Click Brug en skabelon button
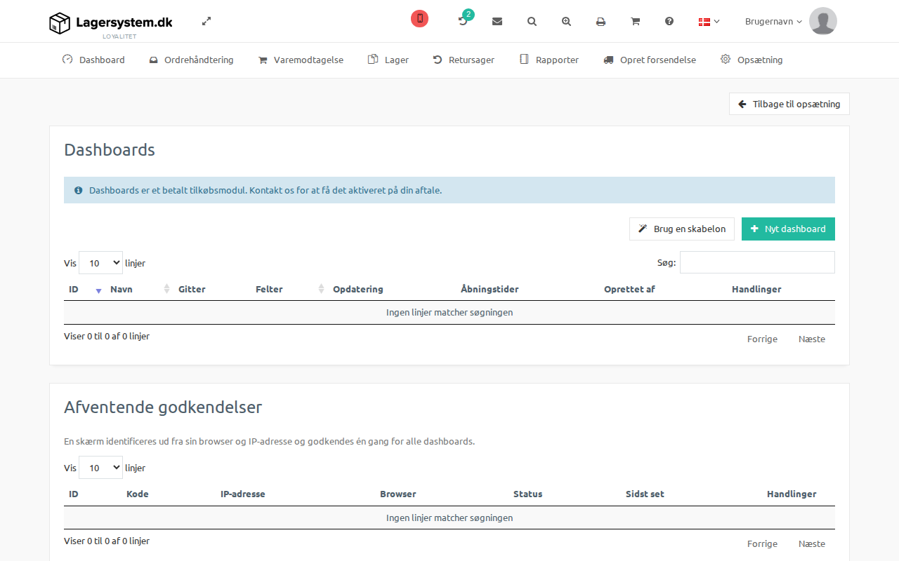 click(682, 229)
